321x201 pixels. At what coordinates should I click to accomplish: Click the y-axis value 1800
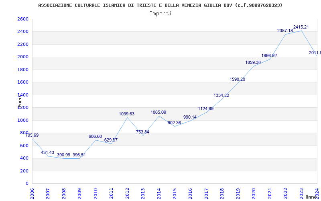(23, 70)
